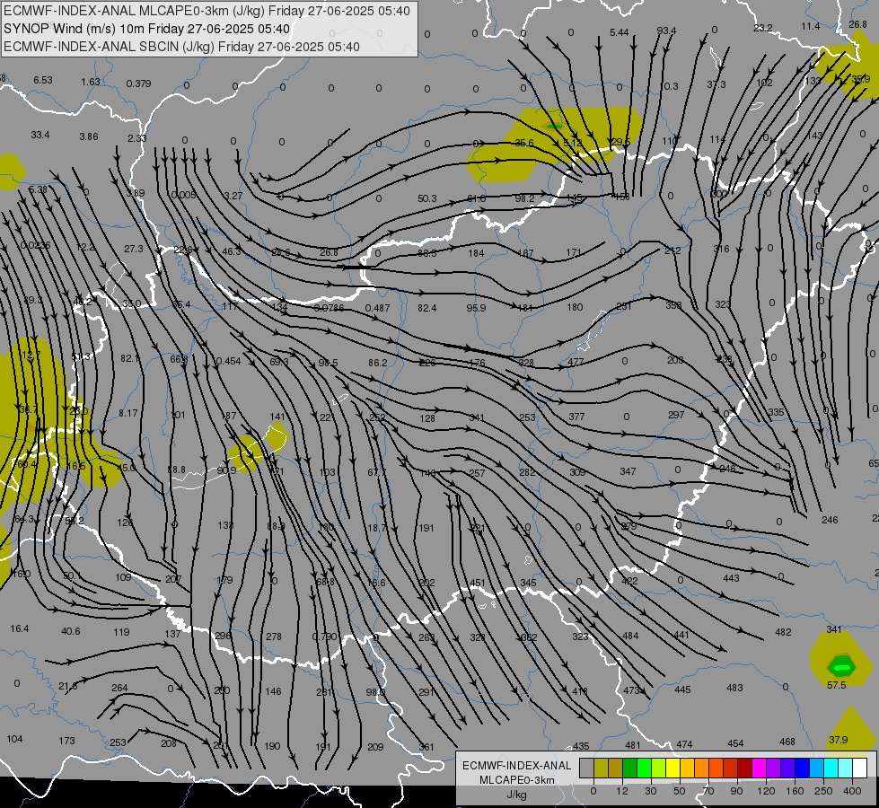Click the map value '3.86'
The image size is (879, 808).
pyautogui.click(x=89, y=136)
